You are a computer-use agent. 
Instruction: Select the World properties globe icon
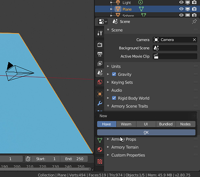pos(100,82)
